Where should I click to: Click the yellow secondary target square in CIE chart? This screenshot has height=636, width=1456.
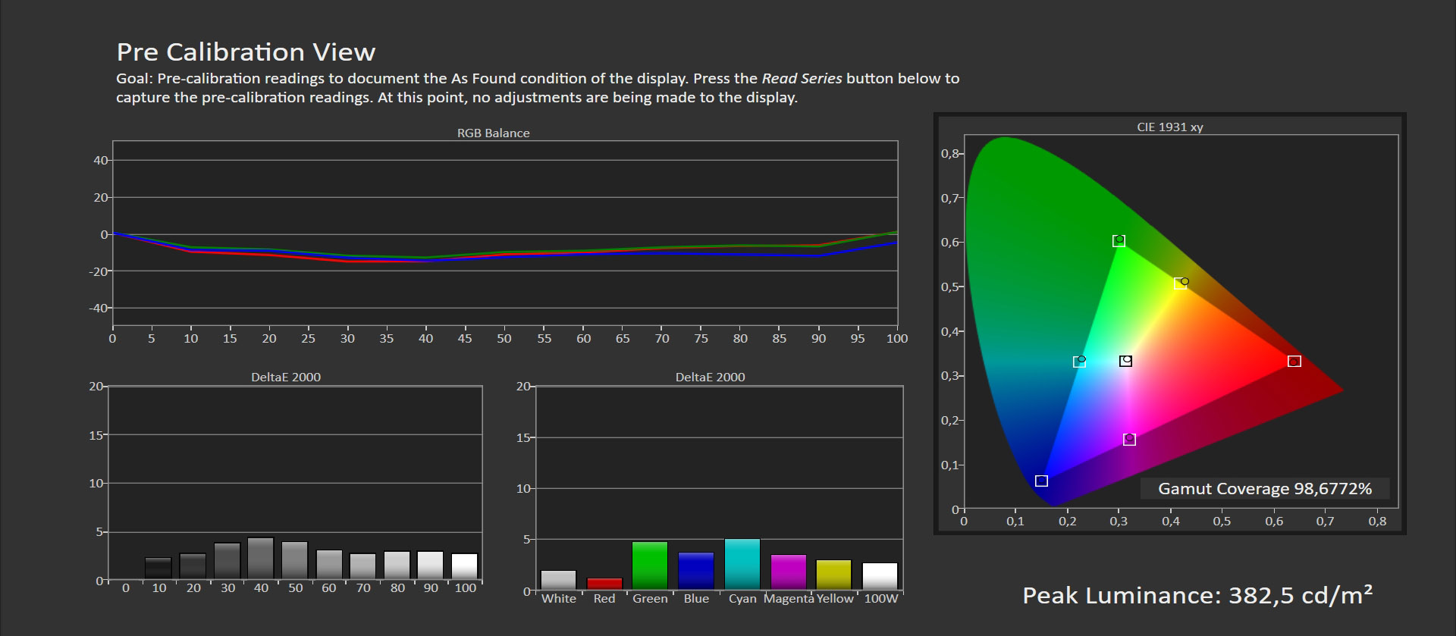point(1180,284)
